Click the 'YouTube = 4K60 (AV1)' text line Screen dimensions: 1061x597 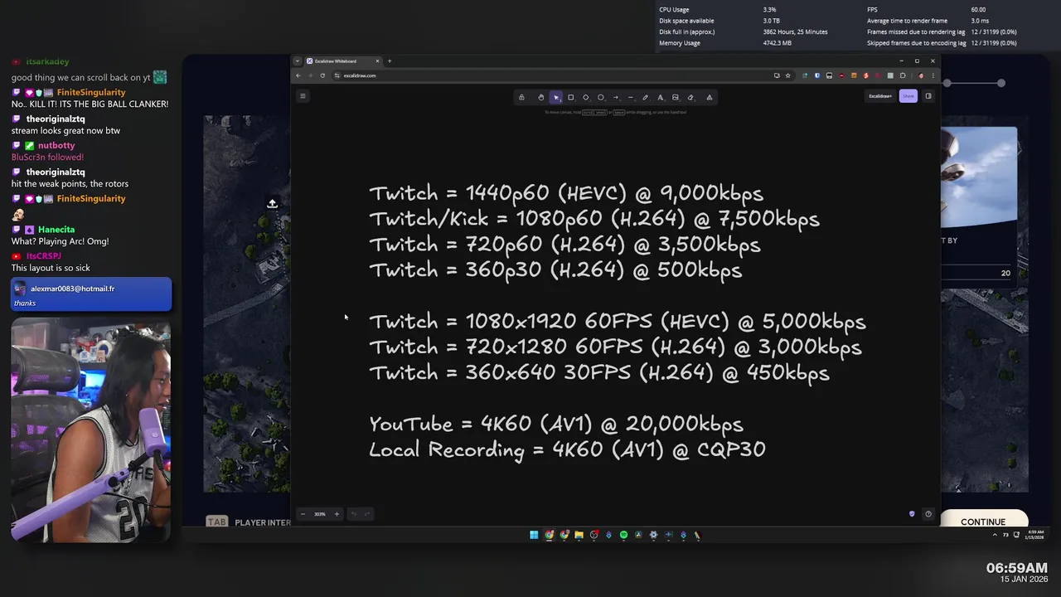click(556, 425)
